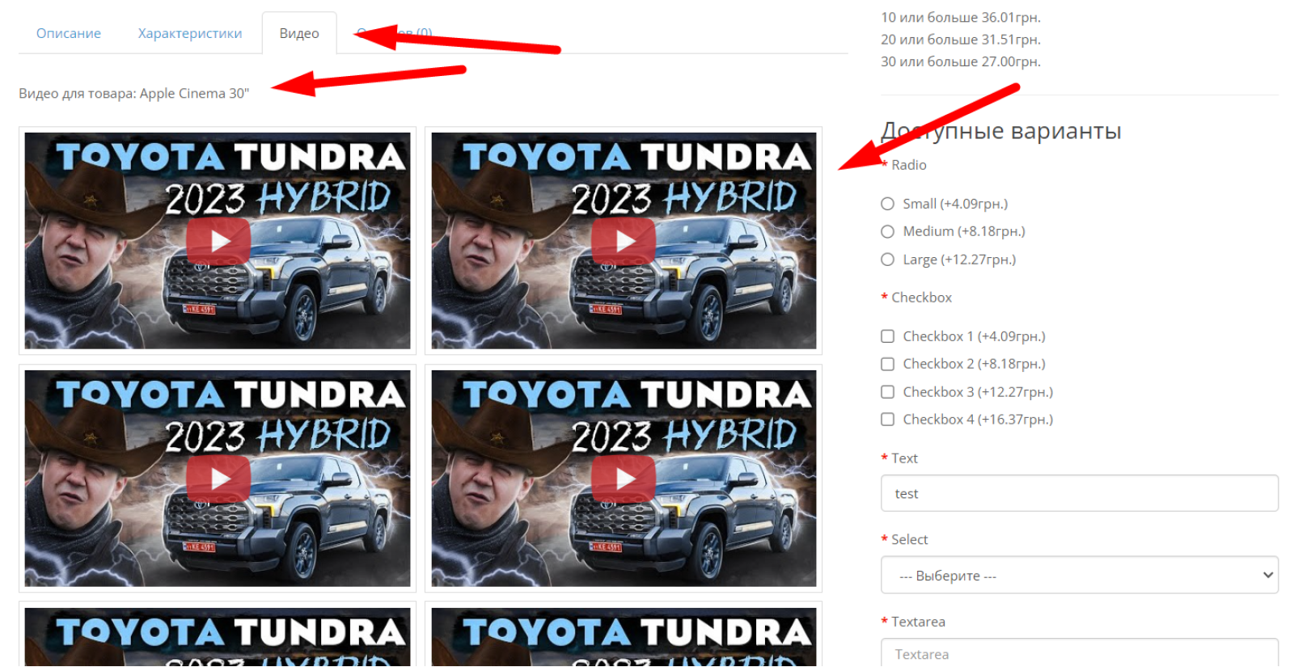The width and height of the screenshot is (1294, 667).
Task: Click the text Видео для товара: Apple Cinema 30"
Action: tap(134, 94)
